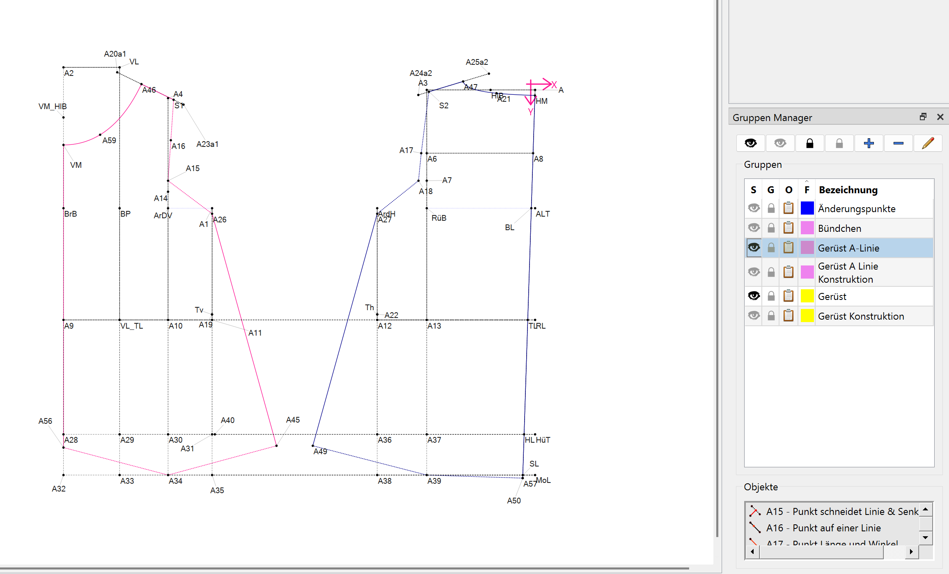Click the hide all groups greyed eye icon

tap(780, 143)
